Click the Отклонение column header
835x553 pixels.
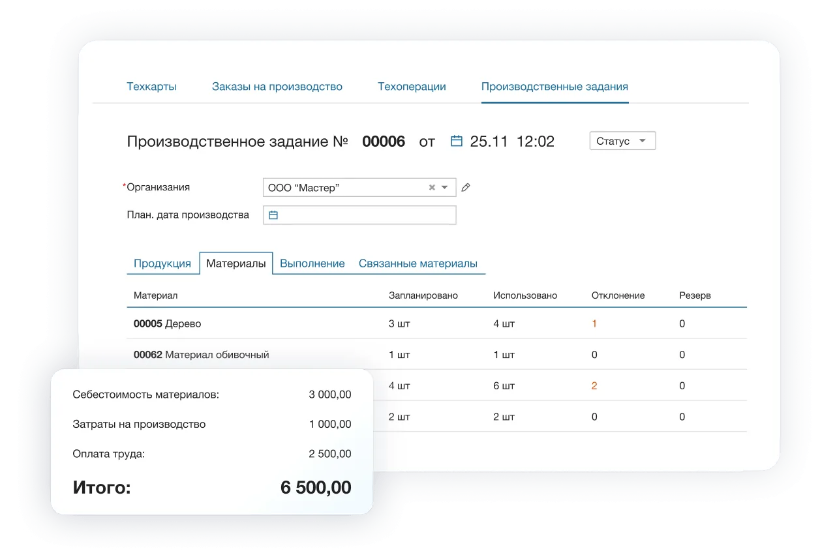(x=618, y=295)
